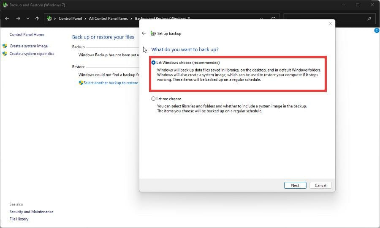Click 'Back up or restore your files' heading

coord(103,37)
